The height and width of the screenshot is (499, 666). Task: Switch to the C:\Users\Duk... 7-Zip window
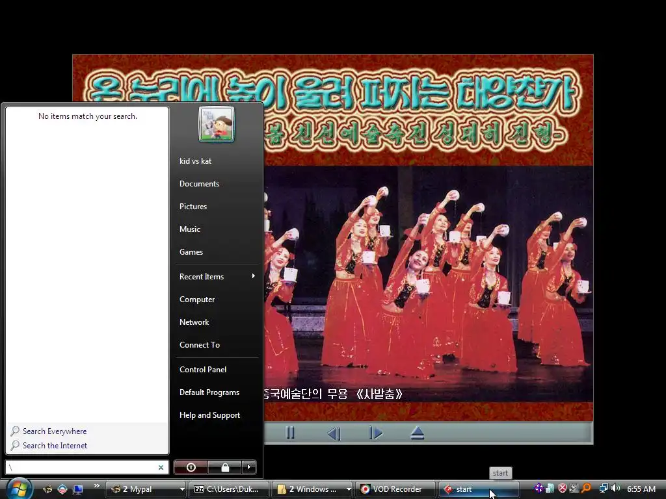pos(228,489)
